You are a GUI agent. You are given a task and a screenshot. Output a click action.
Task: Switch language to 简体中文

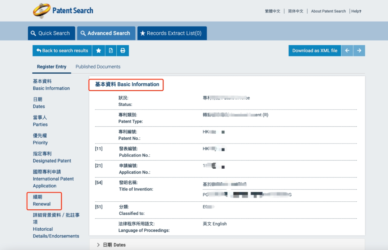pyautogui.click(x=295, y=11)
